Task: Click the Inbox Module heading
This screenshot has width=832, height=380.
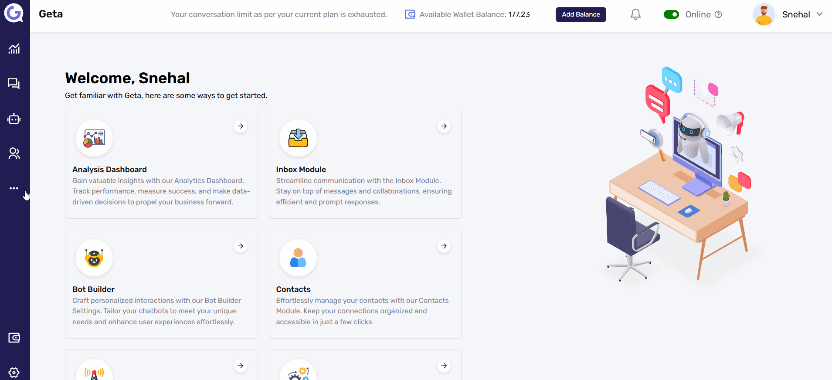Action: (x=301, y=170)
